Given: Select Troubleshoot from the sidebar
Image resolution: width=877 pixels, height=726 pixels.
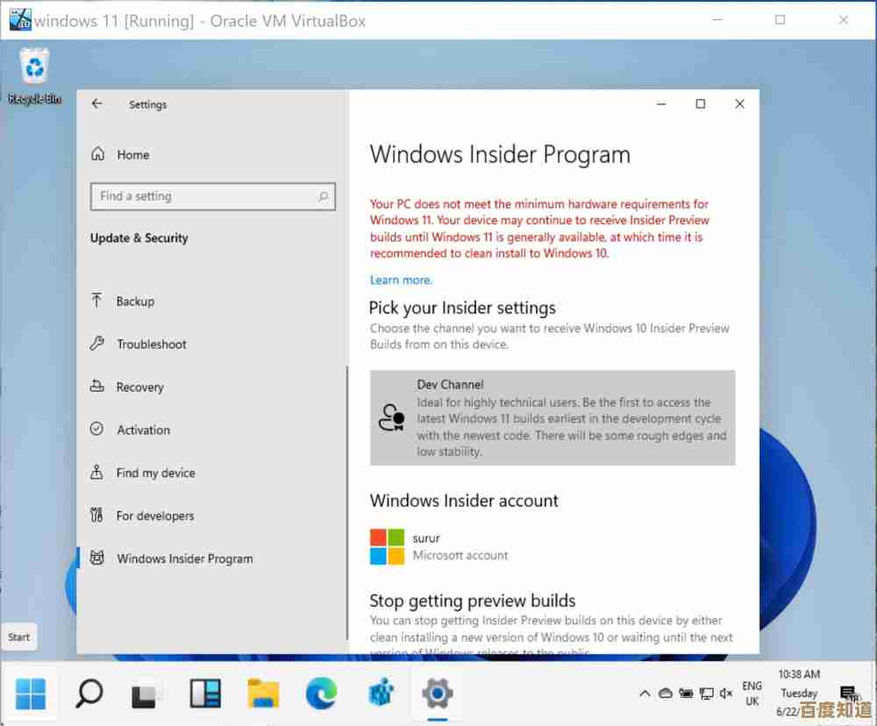Looking at the screenshot, I should (x=149, y=344).
